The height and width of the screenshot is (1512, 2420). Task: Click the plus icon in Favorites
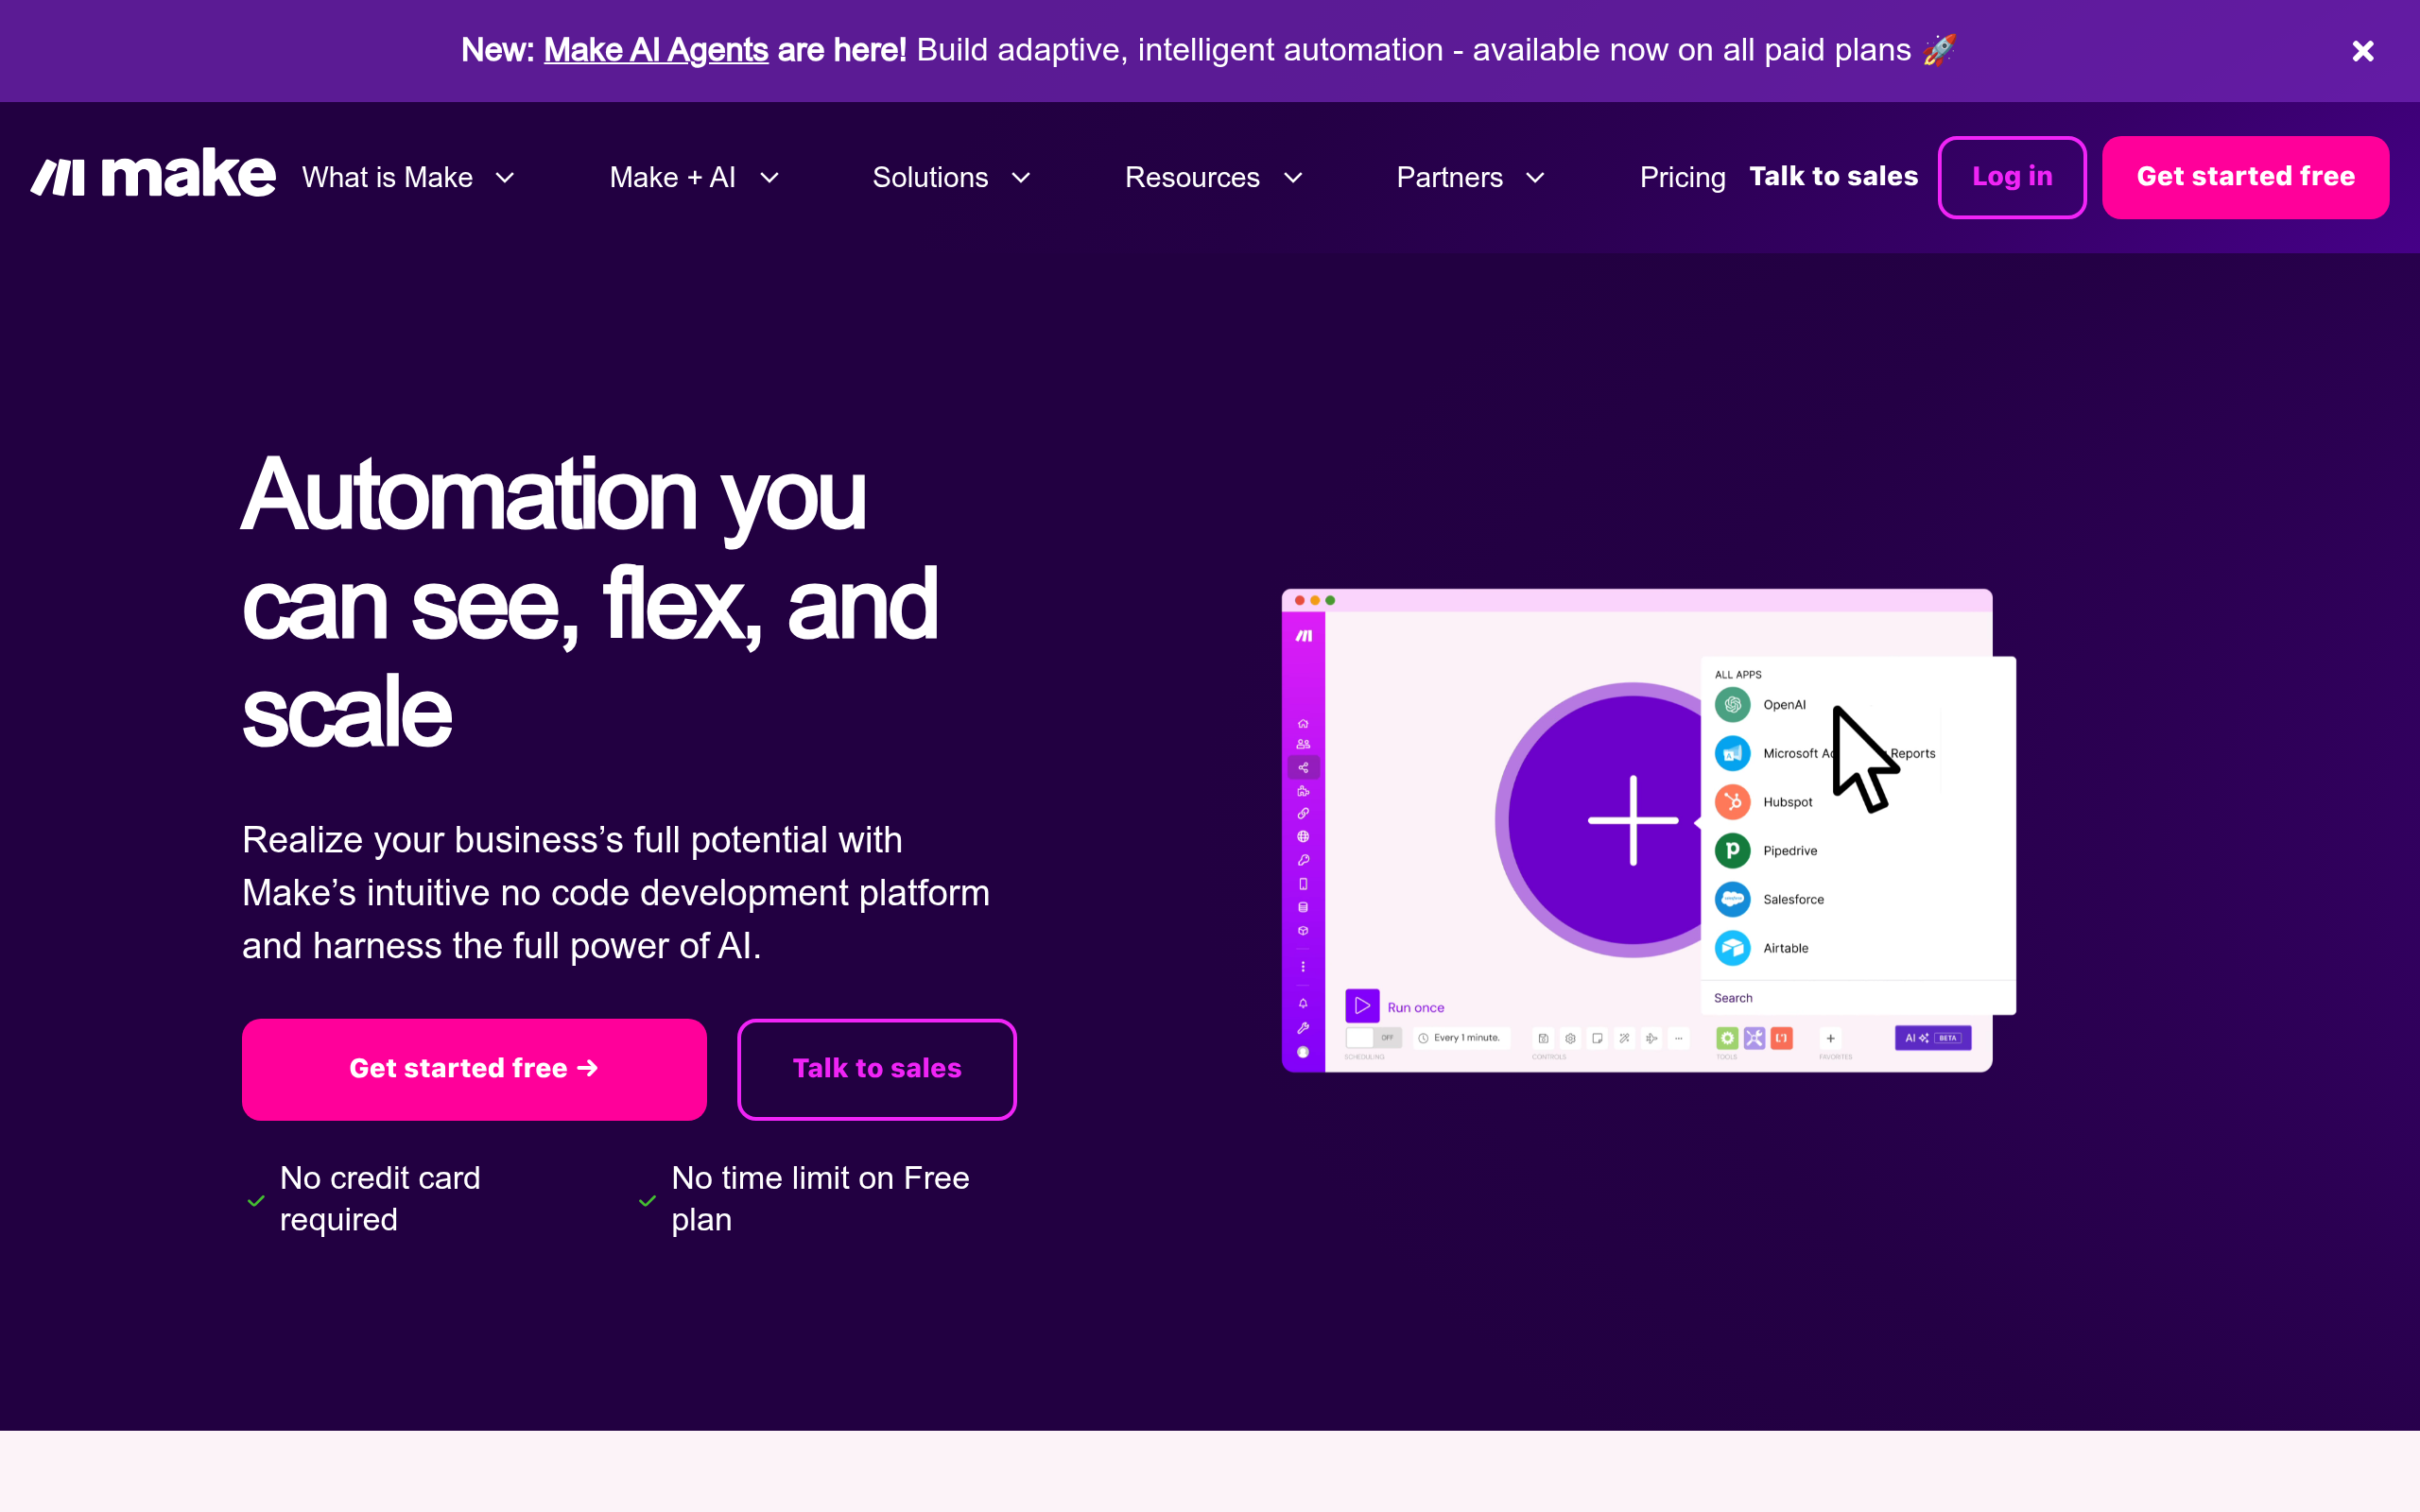(x=1830, y=1038)
